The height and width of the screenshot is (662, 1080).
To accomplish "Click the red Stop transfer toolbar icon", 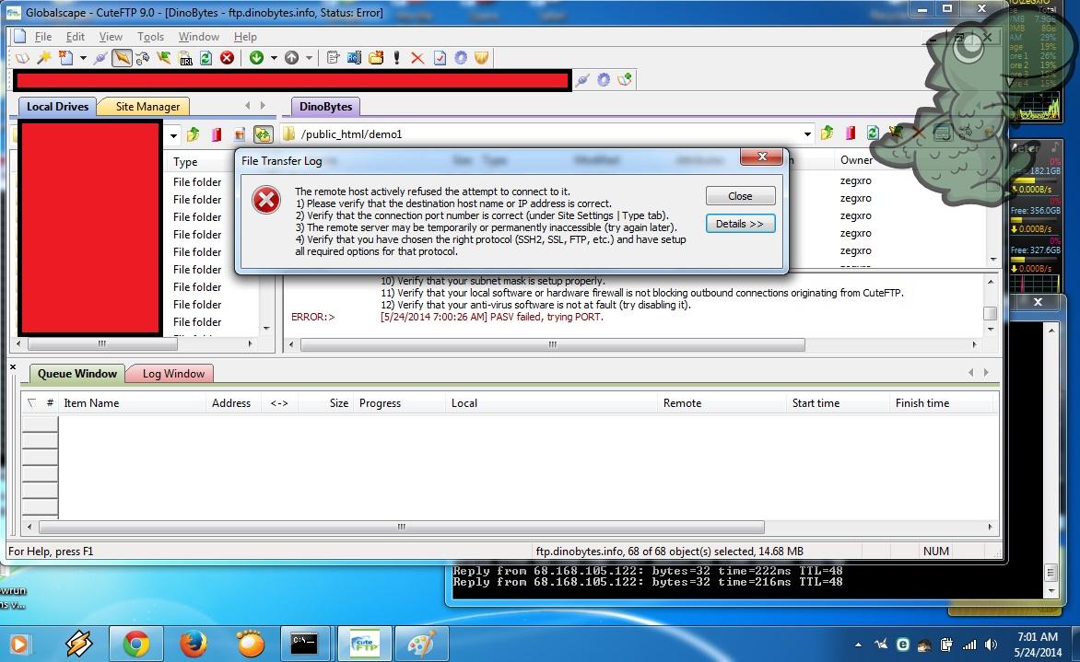I will click(227, 58).
